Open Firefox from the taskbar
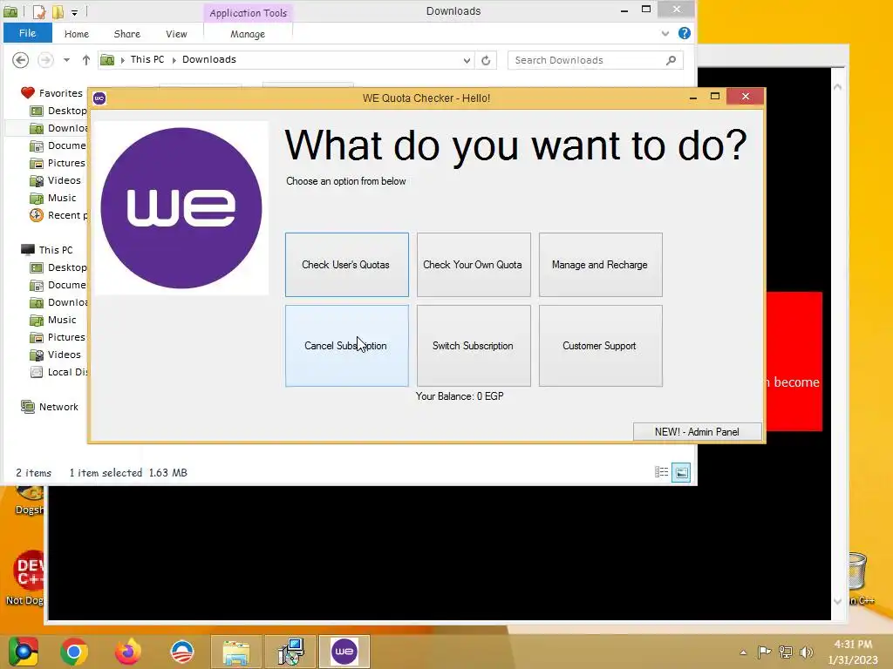Image resolution: width=893 pixels, height=669 pixels. click(x=128, y=652)
